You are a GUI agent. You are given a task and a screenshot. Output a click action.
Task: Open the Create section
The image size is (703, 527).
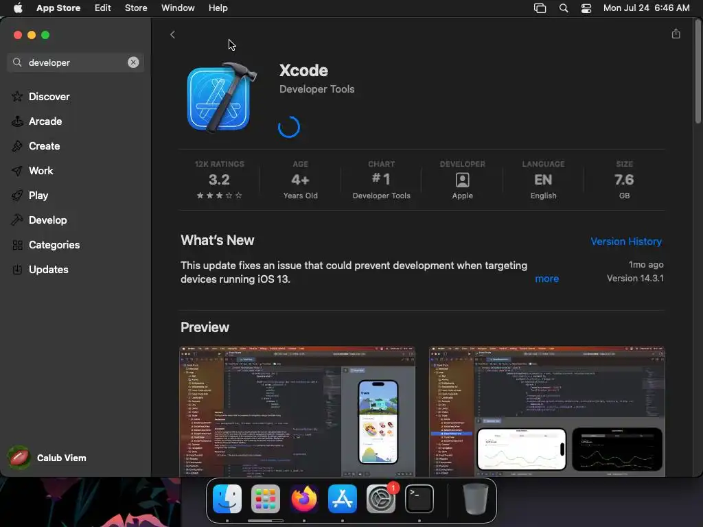[x=44, y=146]
